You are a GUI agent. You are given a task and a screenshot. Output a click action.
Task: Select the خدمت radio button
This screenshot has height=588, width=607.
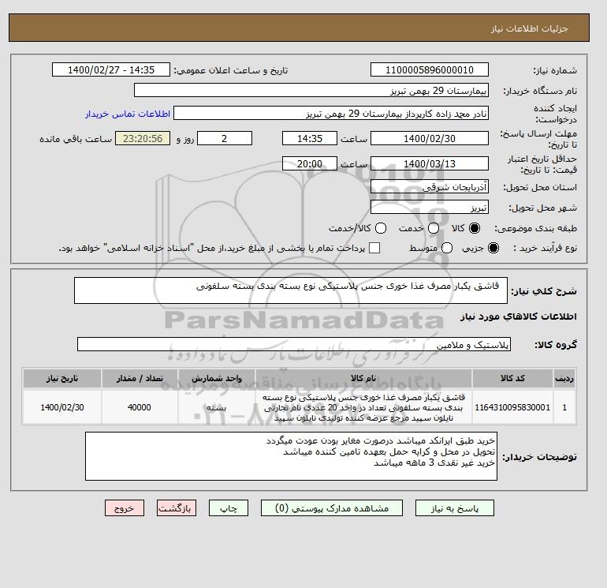(x=434, y=228)
